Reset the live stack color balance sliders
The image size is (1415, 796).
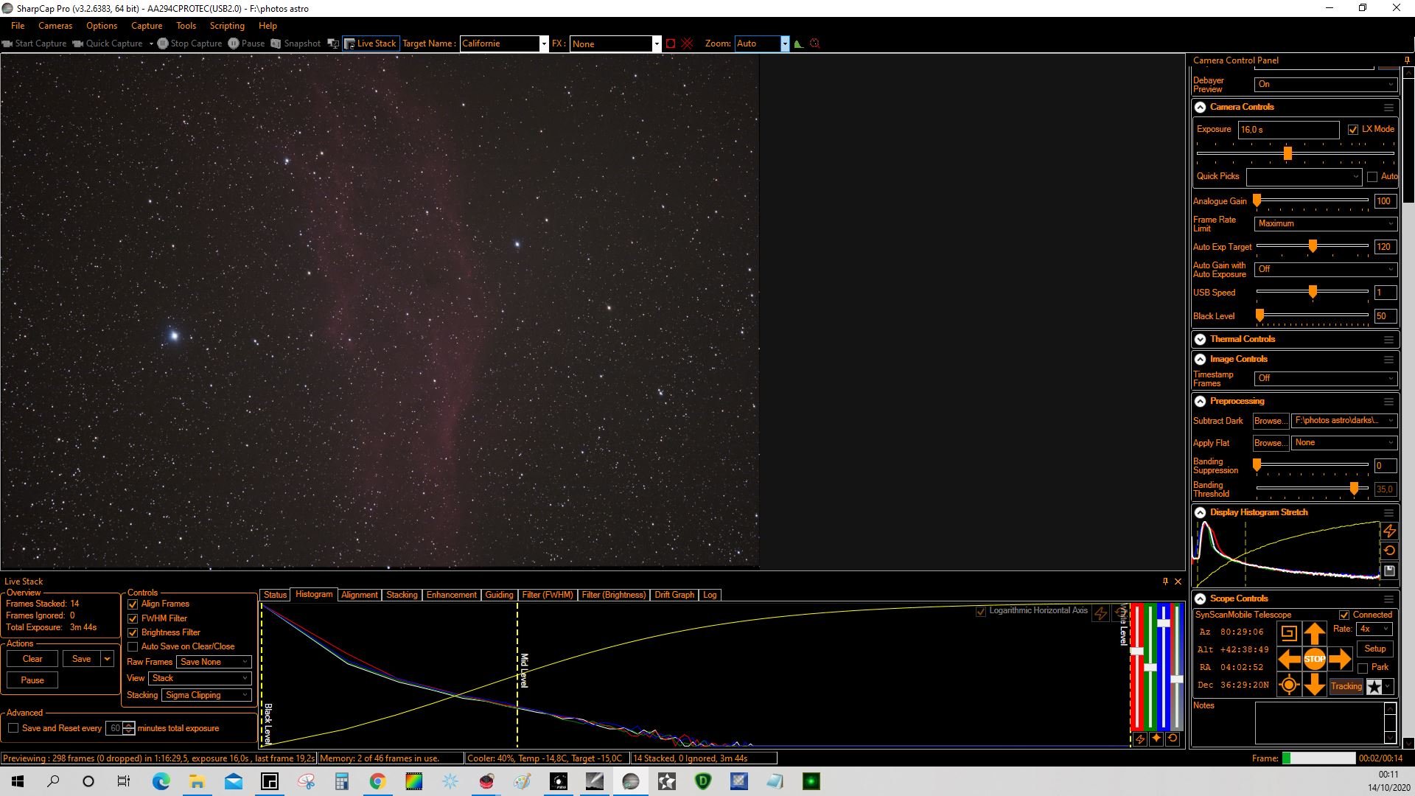point(1173,739)
